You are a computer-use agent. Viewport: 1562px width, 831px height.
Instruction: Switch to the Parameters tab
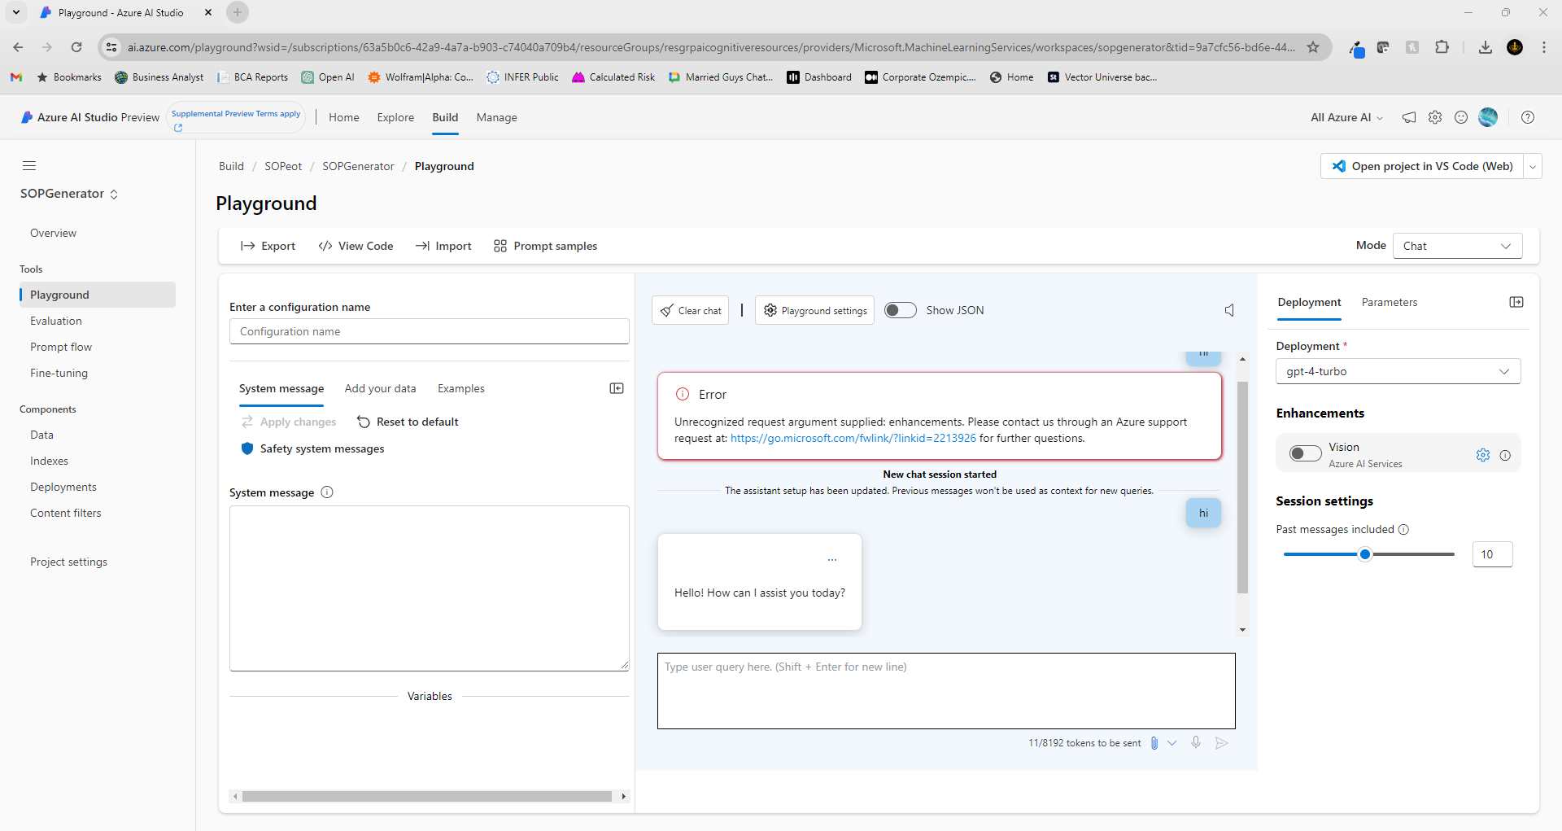click(x=1389, y=302)
